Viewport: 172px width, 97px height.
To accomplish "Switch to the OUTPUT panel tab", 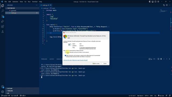I will [52, 59].
